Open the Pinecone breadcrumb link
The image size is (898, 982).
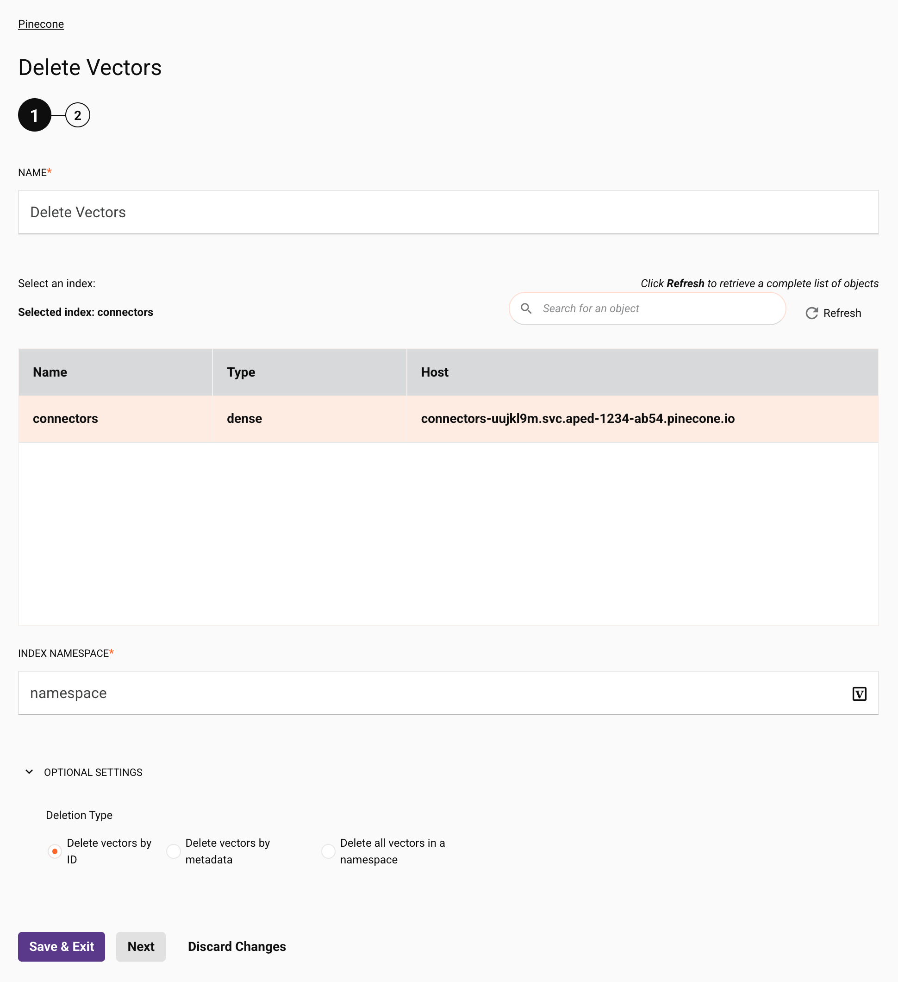pos(41,25)
